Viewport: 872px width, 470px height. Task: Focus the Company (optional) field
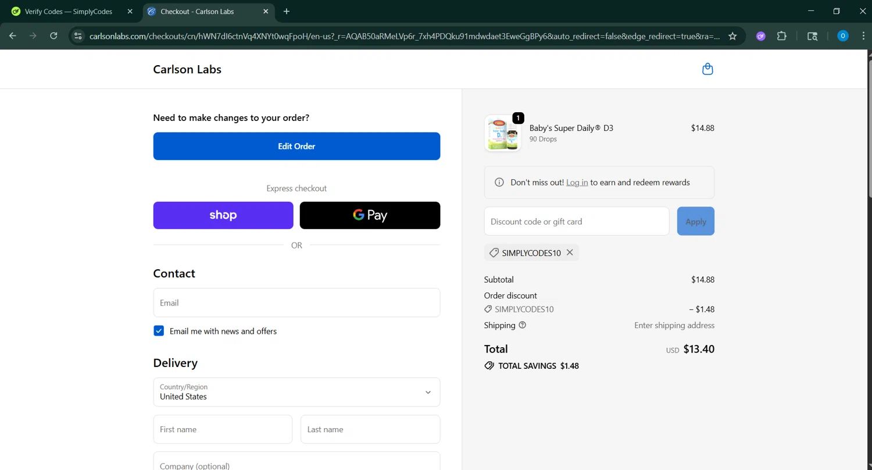[x=296, y=461]
